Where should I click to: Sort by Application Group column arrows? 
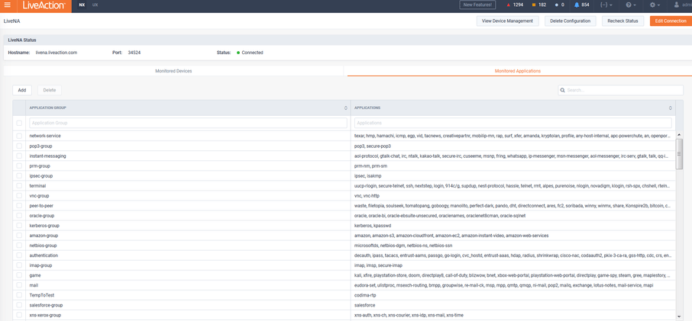pyautogui.click(x=345, y=108)
